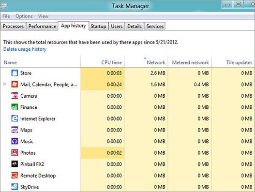Click the Finance app icon
The height and width of the screenshot is (192, 255).
point(15,107)
